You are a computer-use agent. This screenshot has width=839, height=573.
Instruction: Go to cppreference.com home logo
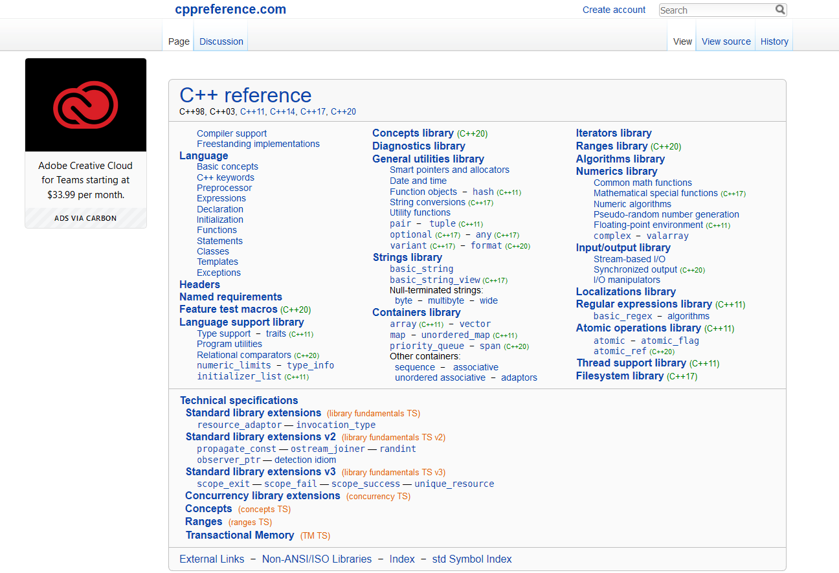[x=230, y=9]
